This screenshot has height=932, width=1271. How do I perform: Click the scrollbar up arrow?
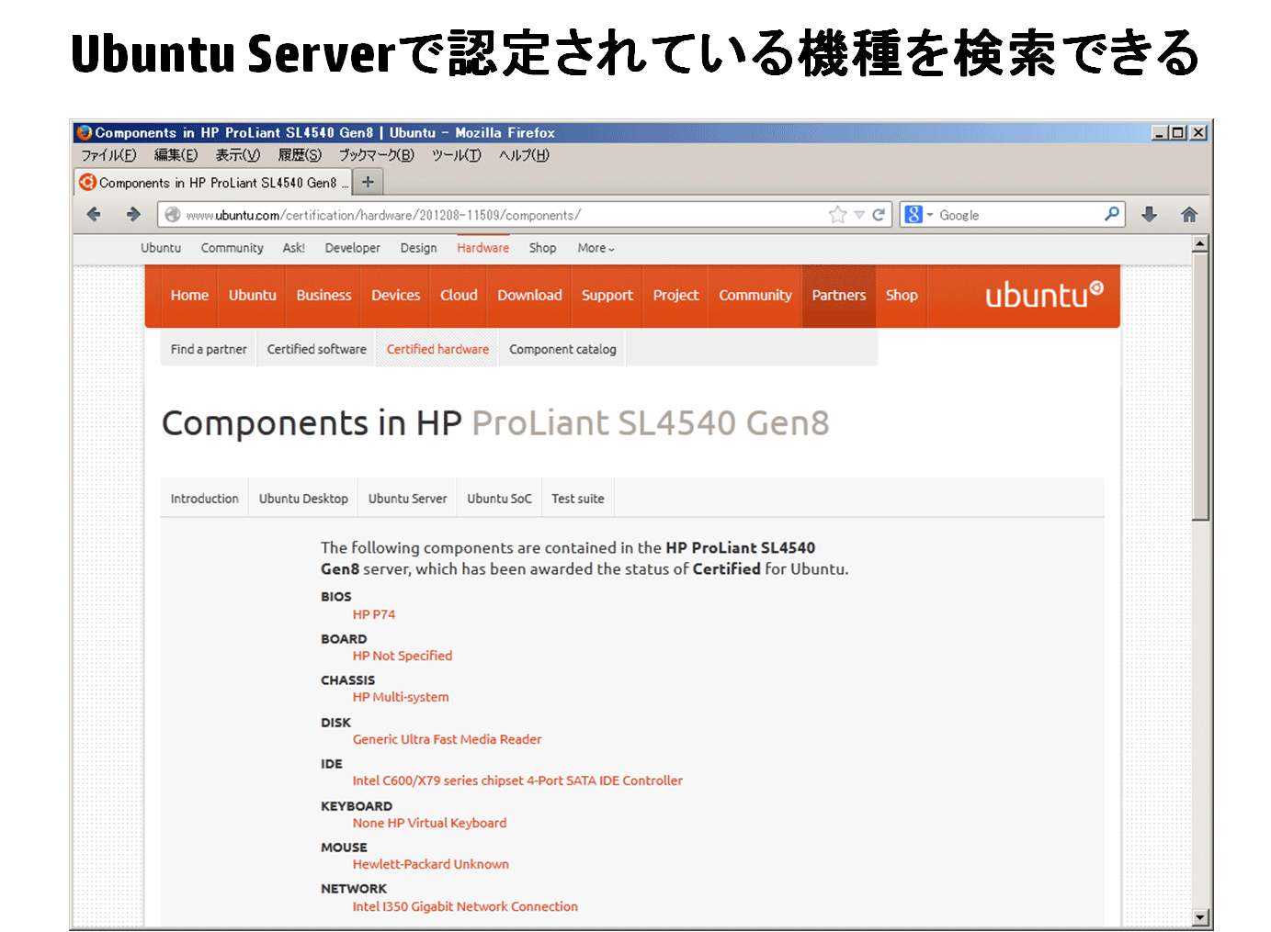pos(1199,244)
